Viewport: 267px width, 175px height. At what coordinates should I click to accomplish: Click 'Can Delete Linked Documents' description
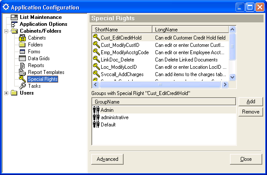(x=186, y=60)
